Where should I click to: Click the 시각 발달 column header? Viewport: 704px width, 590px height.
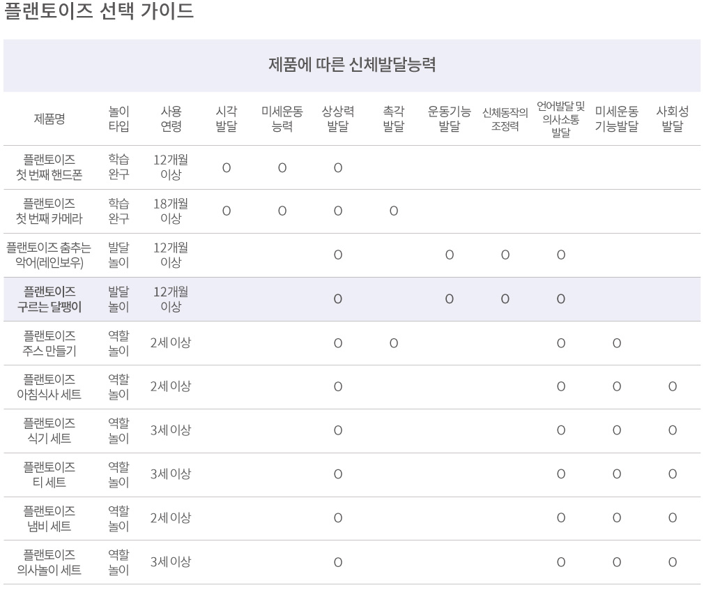pyautogui.click(x=227, y=119)
